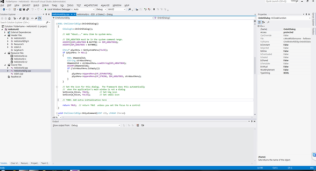This screenshot has height=171, width=316.
Task: Open the Toolbox side tab
Action: pos(313,31)
